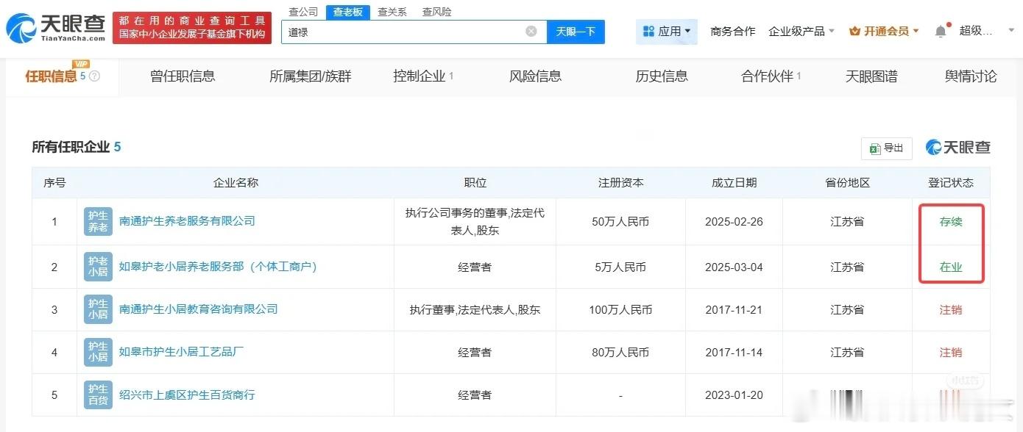Click the 护生百货 logo for 绍兴市上虞区护生百货商行
Viewport: 1023px width, 432px height.
tap(98, 395)
